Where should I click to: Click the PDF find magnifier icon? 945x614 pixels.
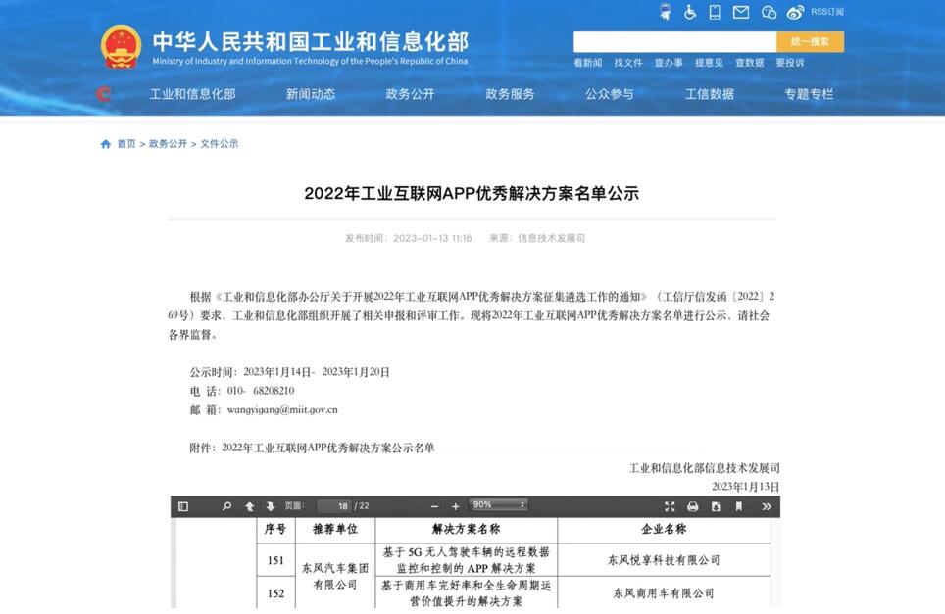tap(226, 506)
